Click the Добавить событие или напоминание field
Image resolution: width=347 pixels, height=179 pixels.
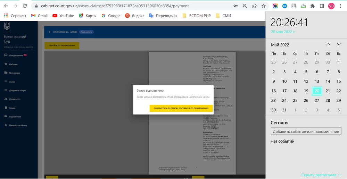306,131
